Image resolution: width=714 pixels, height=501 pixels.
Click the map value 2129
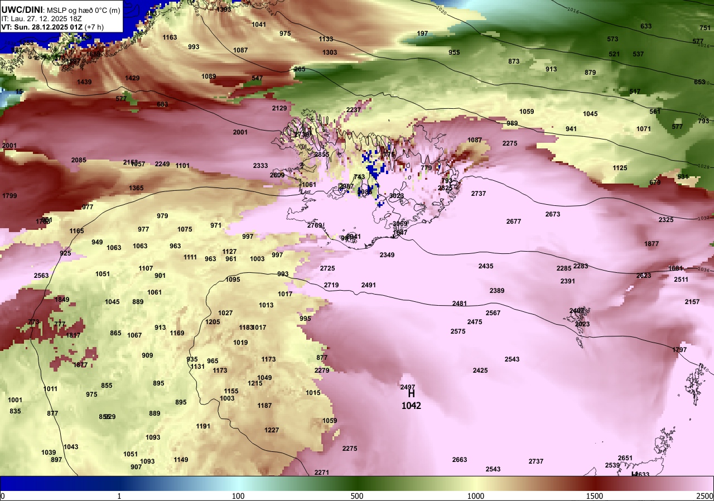[279, 108]
